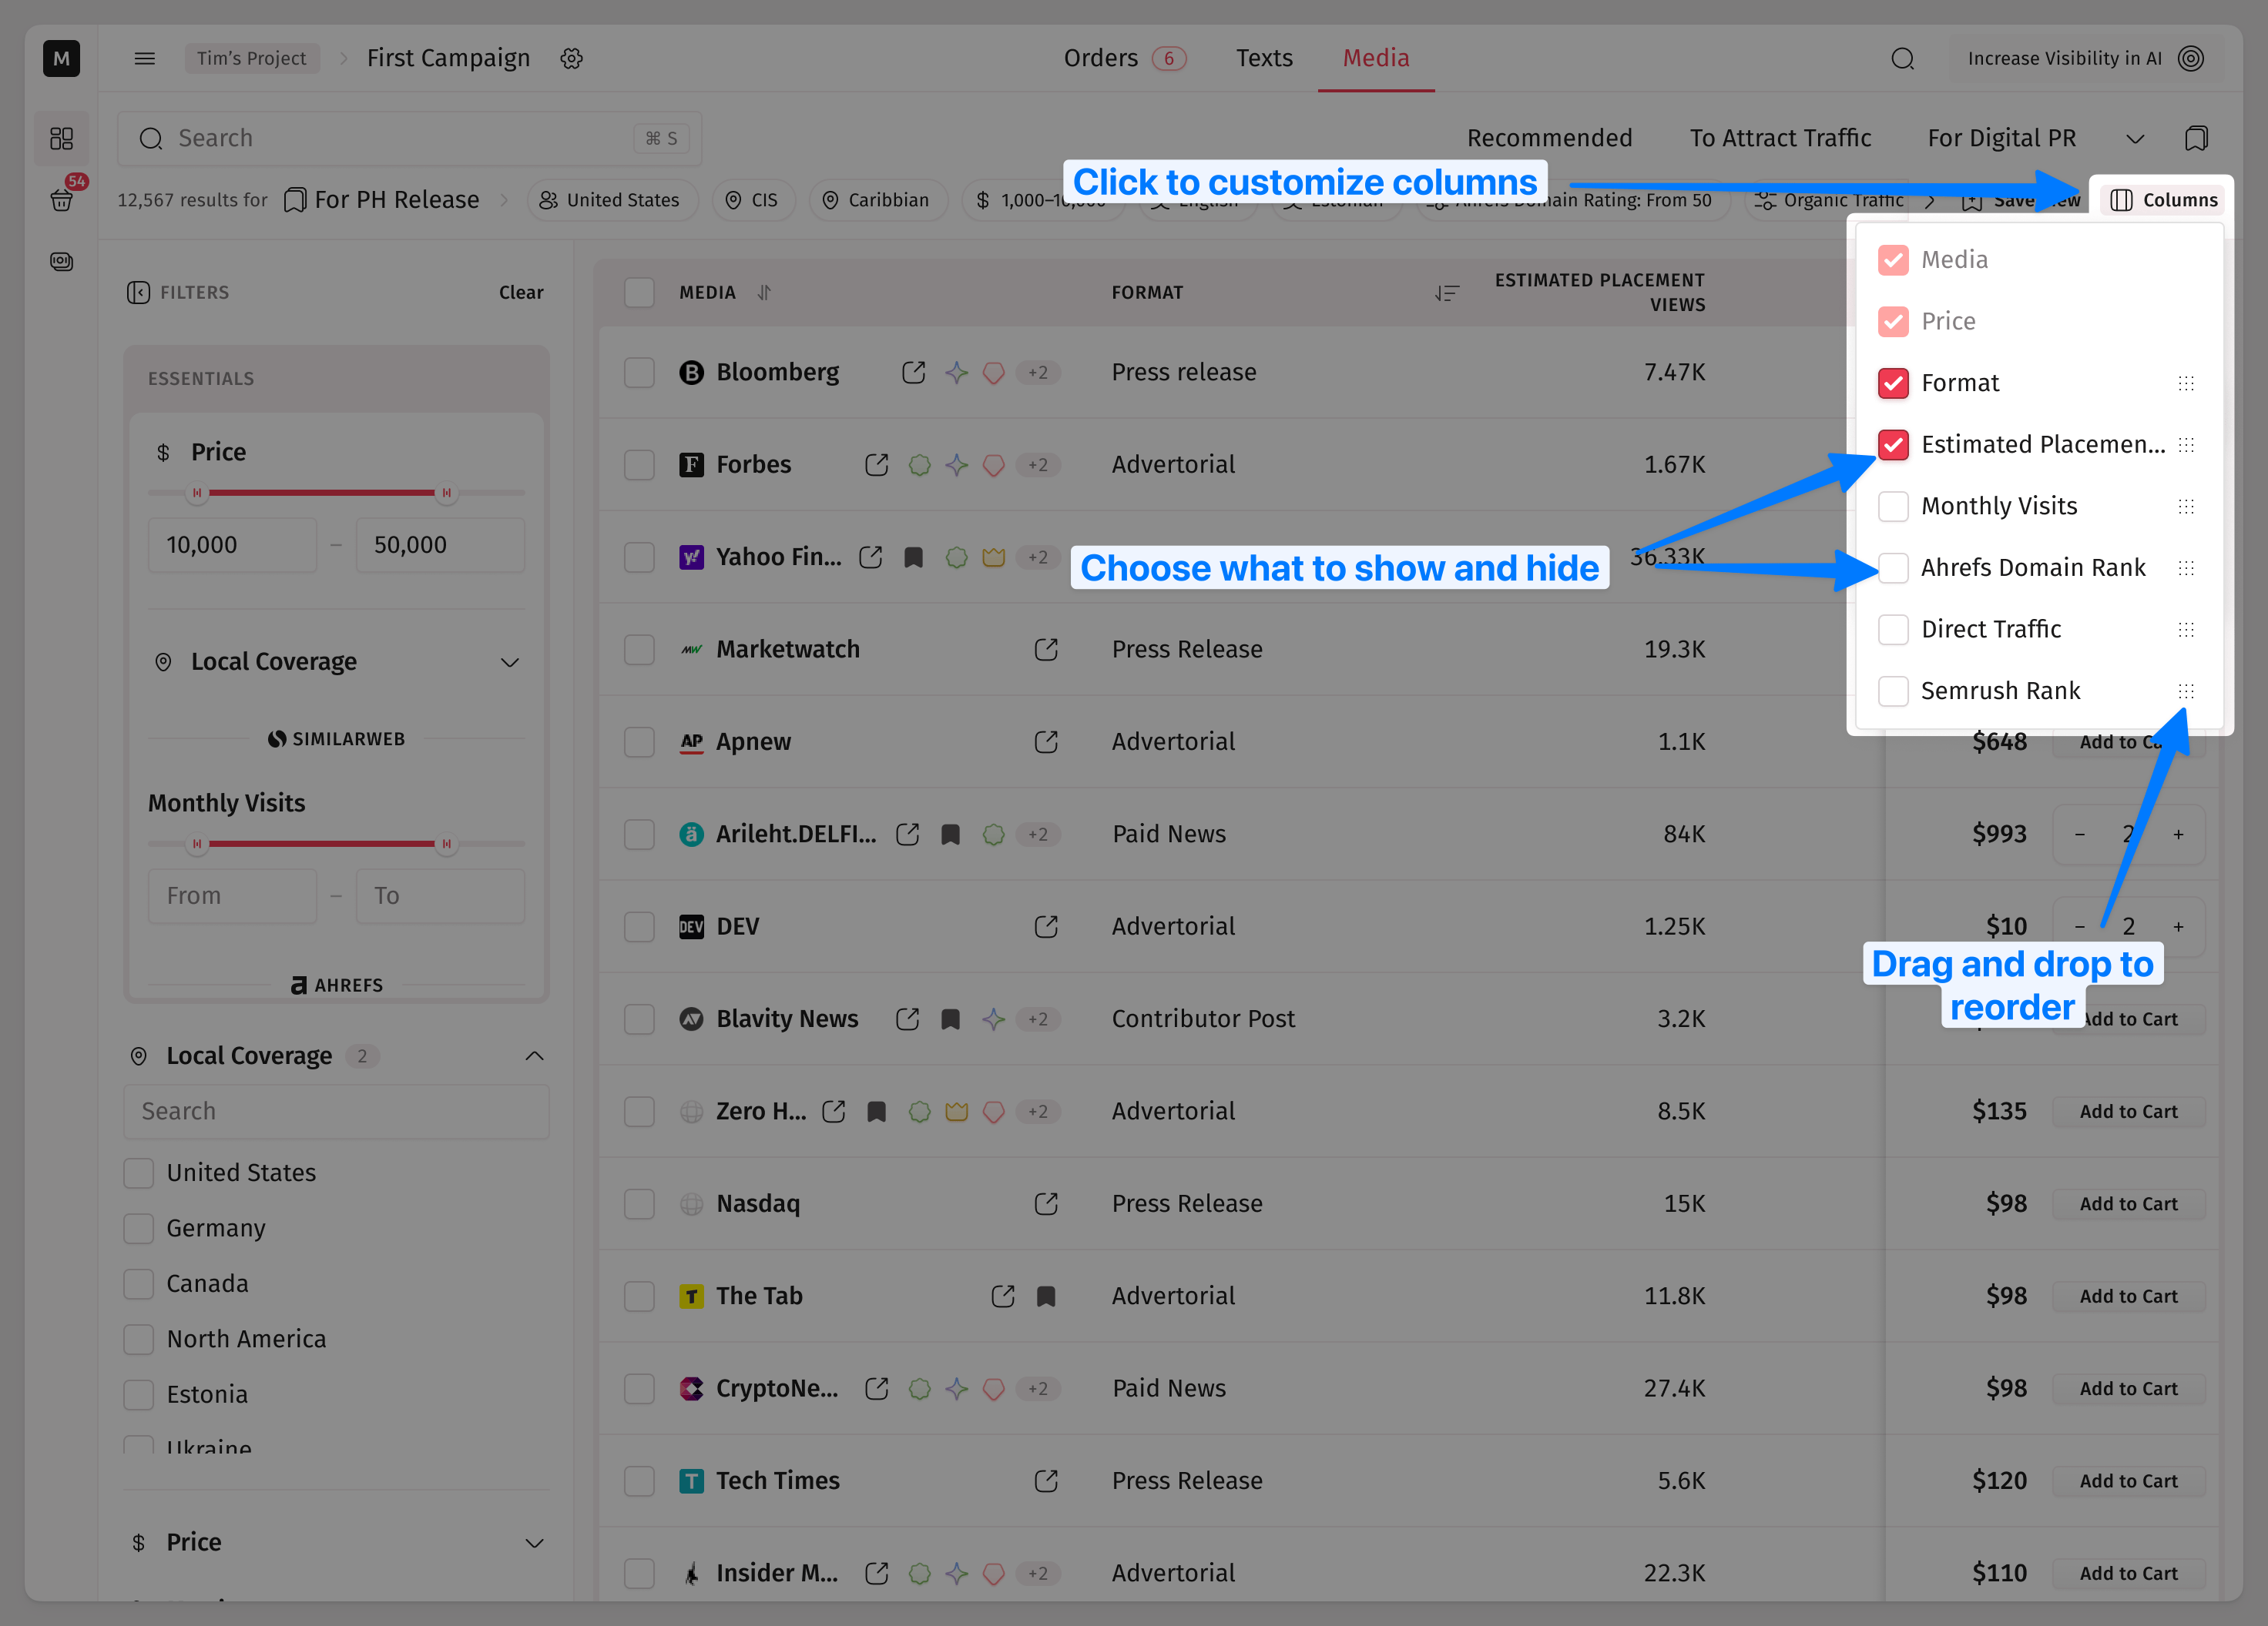This screenshot has width=2268, height=1626.
Task: Click the Clear filters link
Action: coord(521,293)
